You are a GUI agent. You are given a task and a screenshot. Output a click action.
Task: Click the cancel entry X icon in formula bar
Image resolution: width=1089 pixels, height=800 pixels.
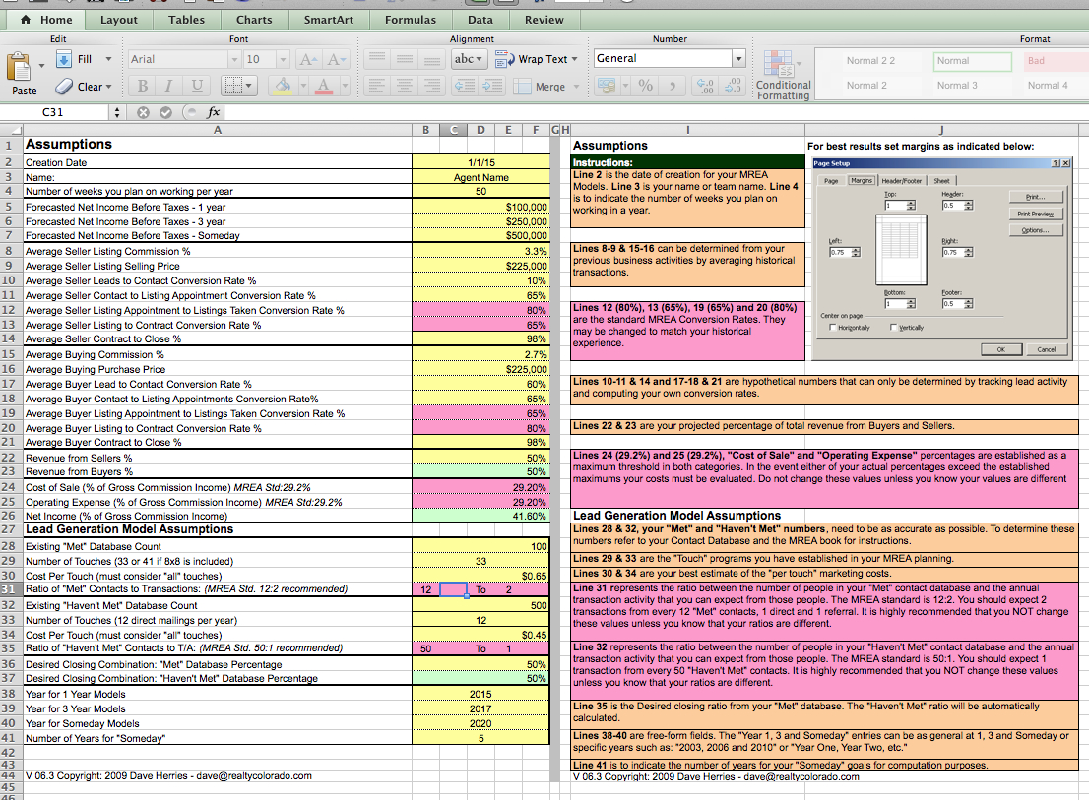[142, 112]
